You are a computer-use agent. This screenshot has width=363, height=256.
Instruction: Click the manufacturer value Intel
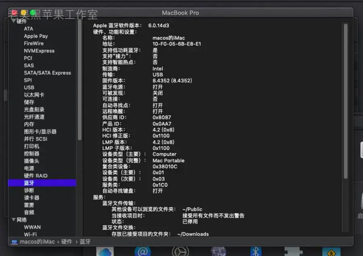click(158, 68)
